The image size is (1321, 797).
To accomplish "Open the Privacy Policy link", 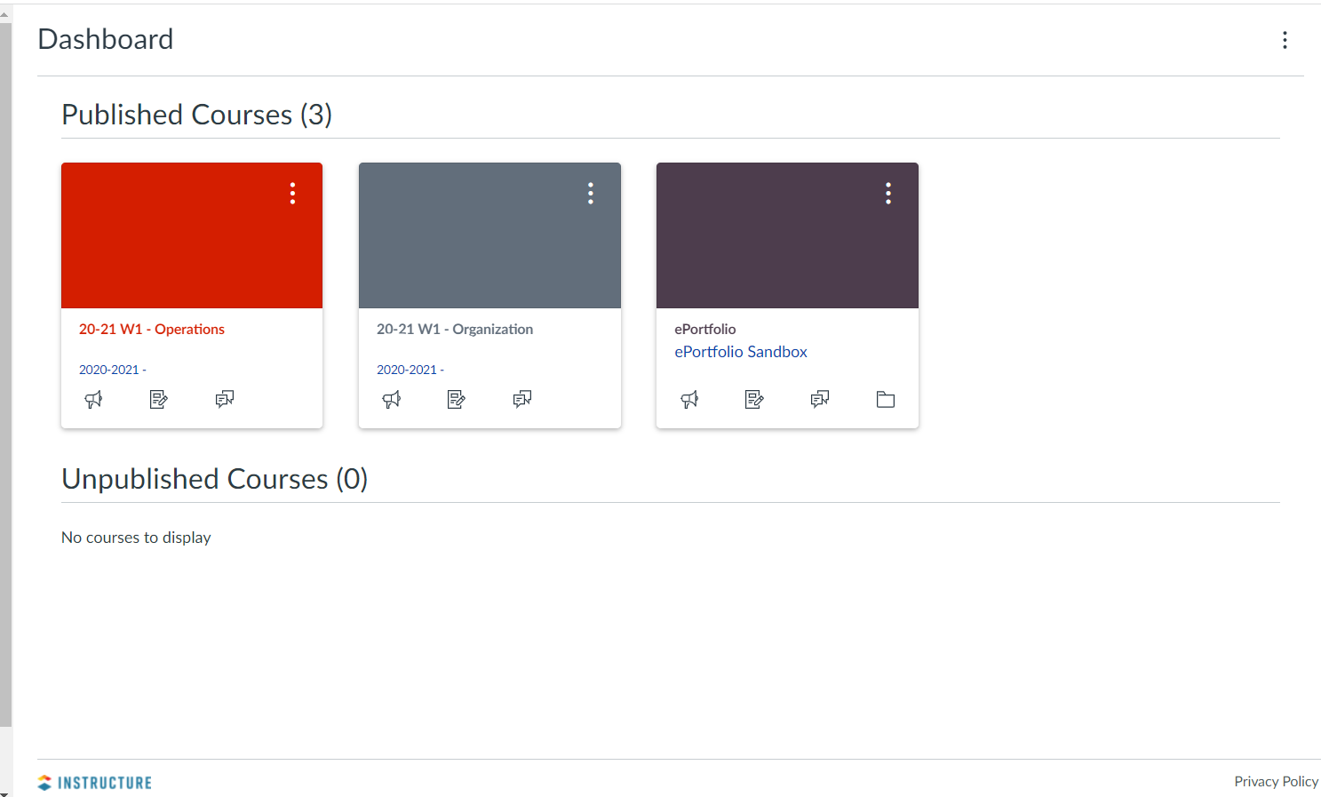I will [x=1276, y=782].
